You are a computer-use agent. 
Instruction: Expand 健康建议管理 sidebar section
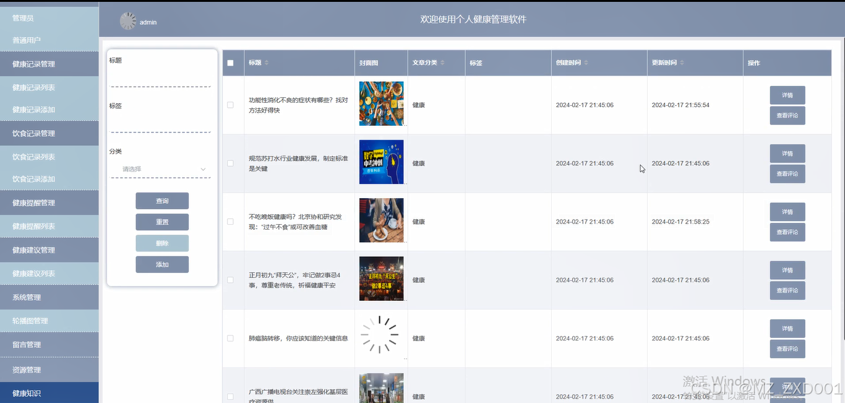point(49,250)
